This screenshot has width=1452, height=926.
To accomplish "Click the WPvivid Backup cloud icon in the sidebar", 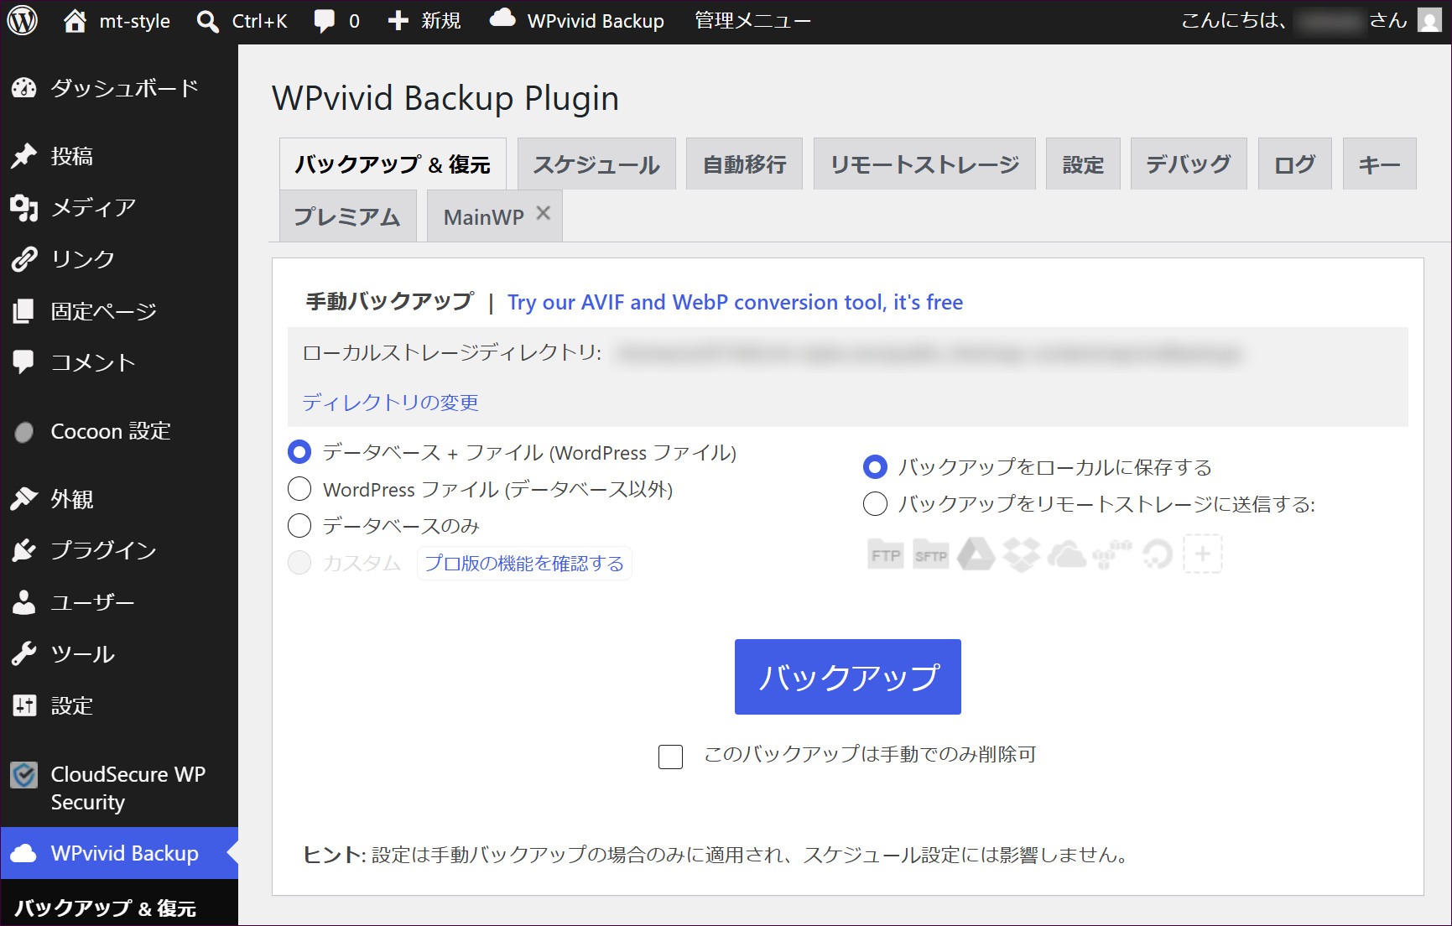I will coord(23,853).
